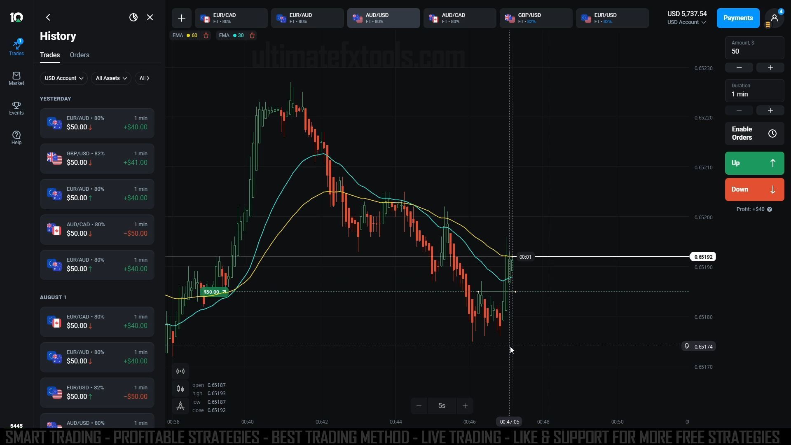Click the $50.00 open trade marker on chart
791x445 pixels.
click(215, 292)
